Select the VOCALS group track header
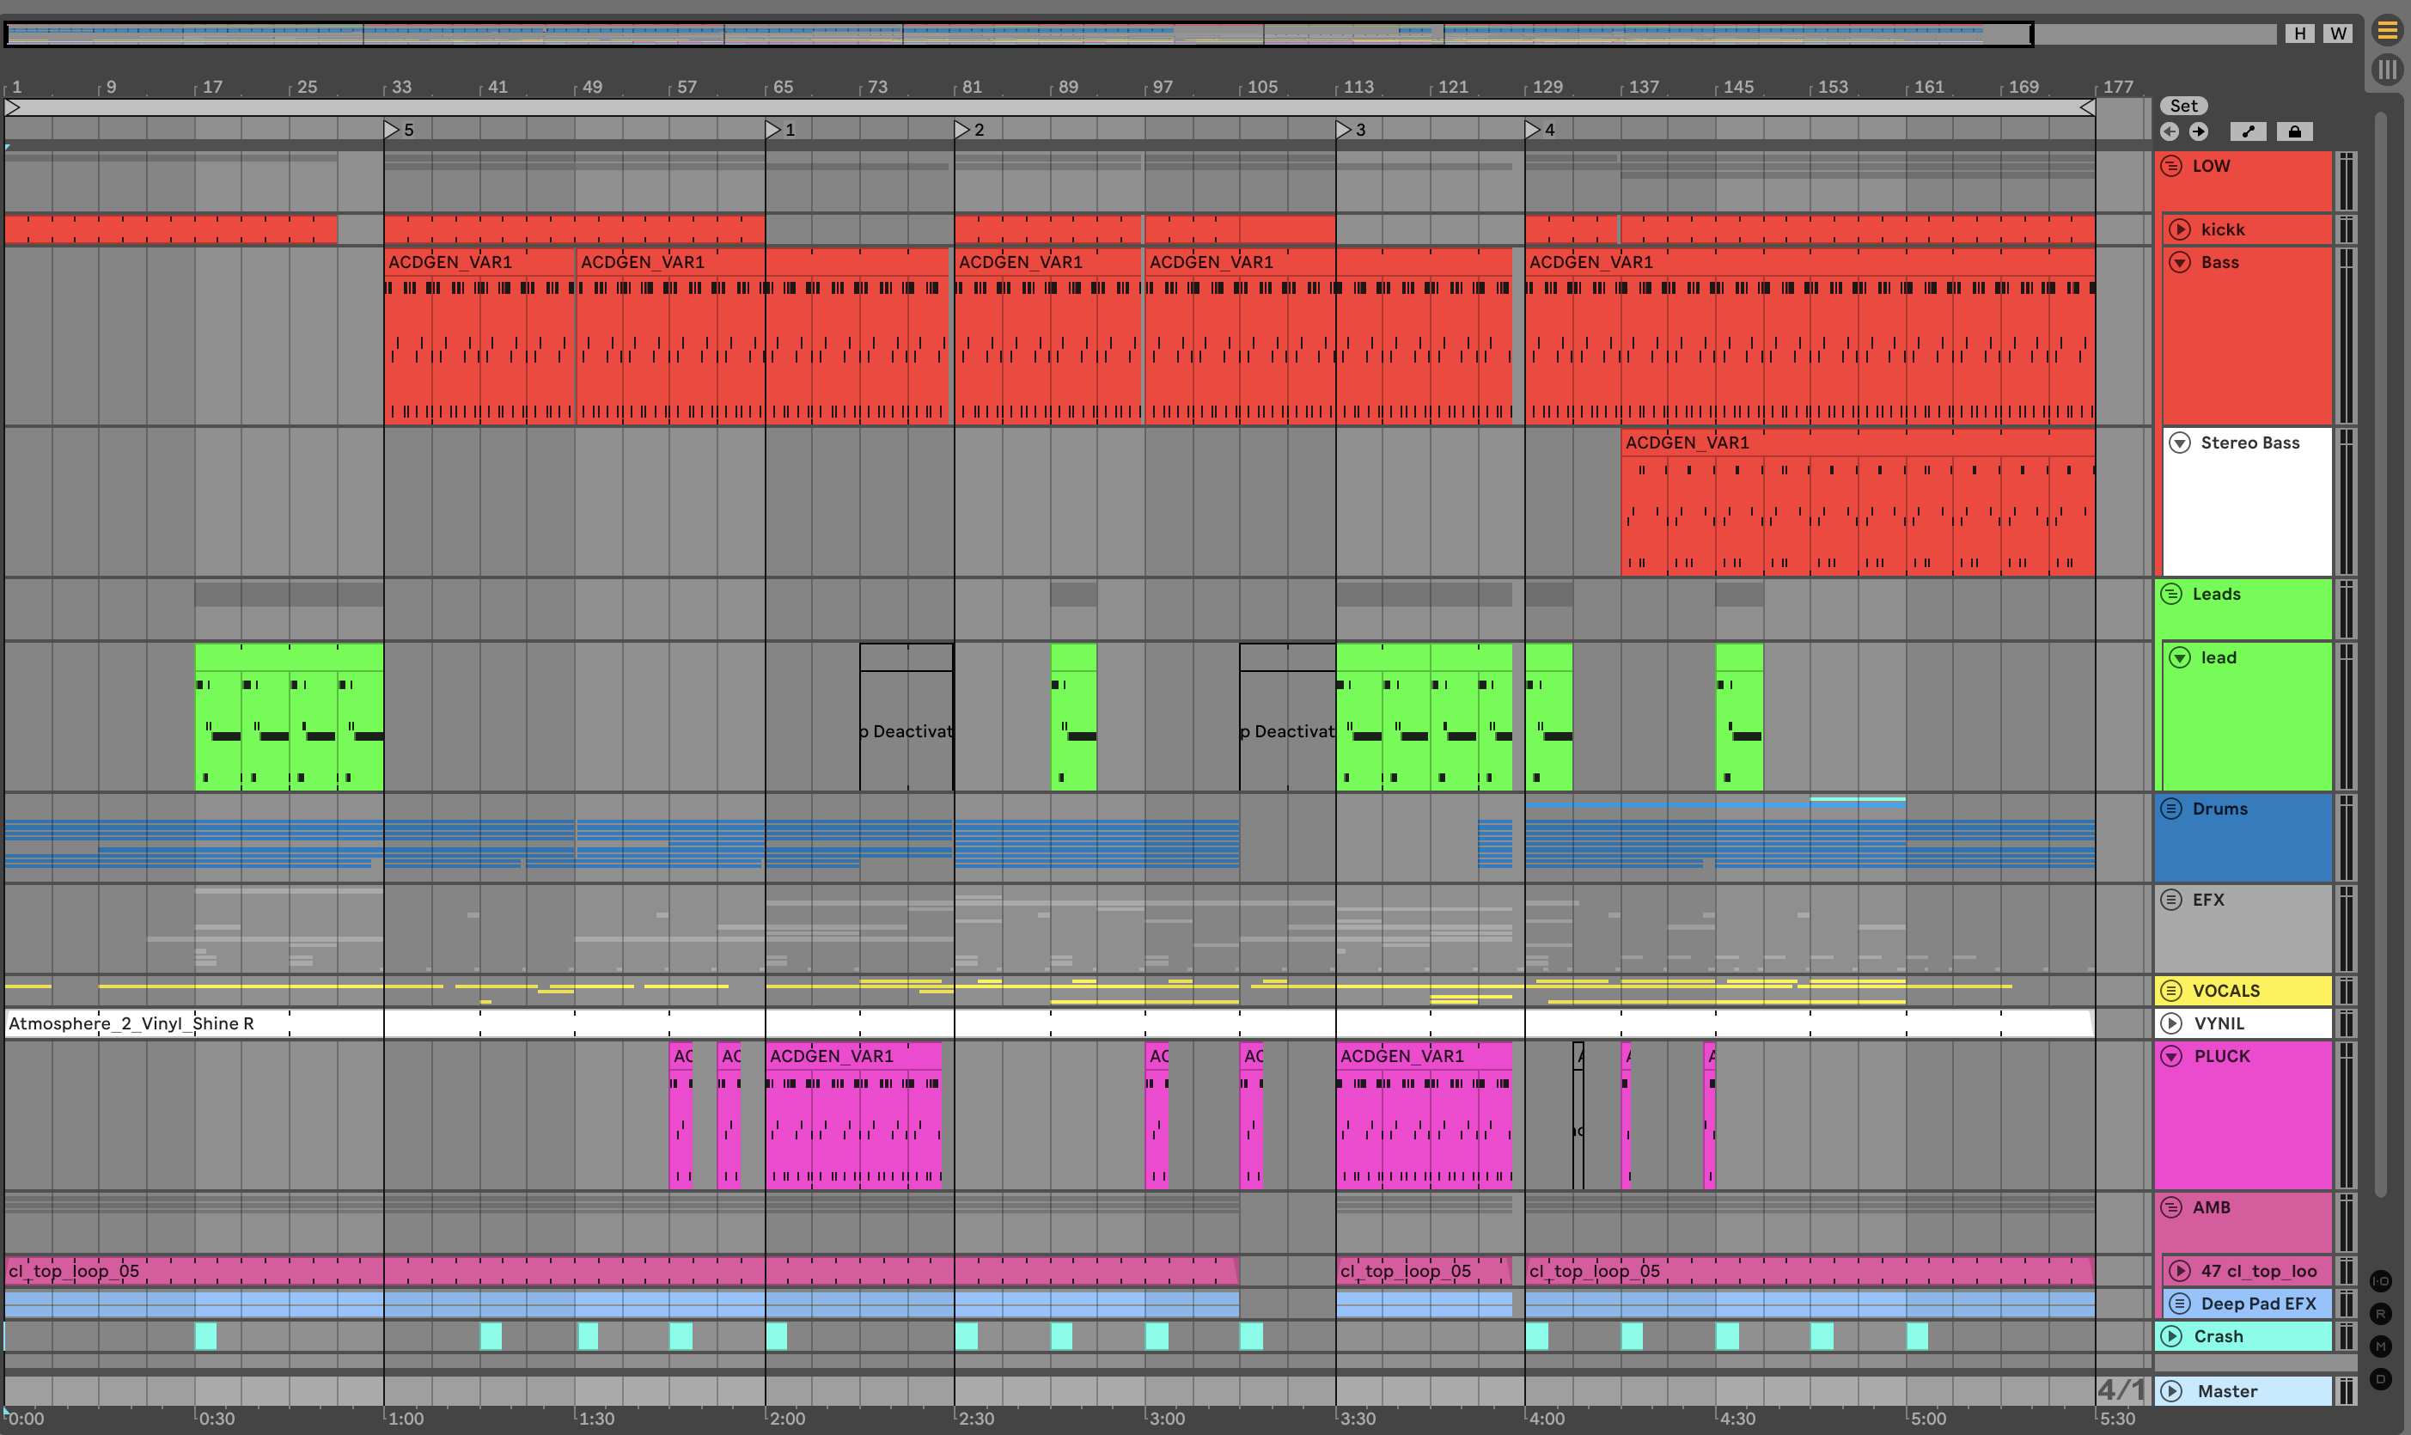 [2252, 990]
